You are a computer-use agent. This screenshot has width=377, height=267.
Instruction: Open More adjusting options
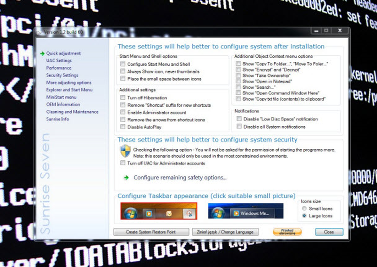[69, 83]
